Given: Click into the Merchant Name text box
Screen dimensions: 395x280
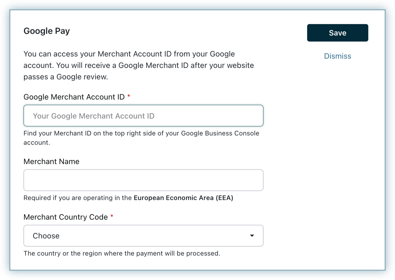Looking at the screenshot, I should [143, 180].
